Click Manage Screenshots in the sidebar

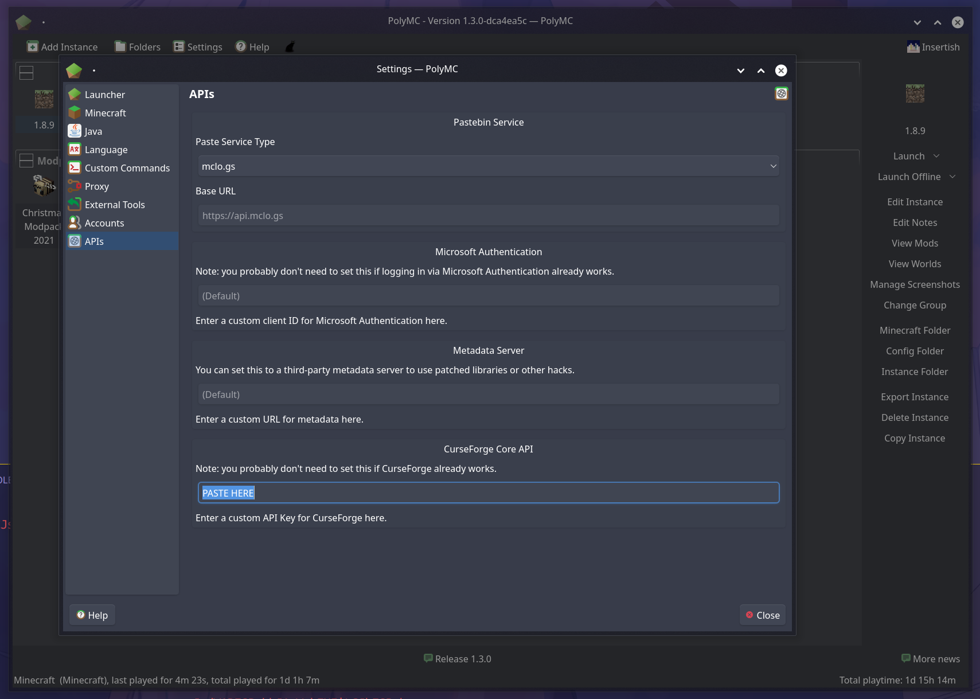click(x=915, y=284)
